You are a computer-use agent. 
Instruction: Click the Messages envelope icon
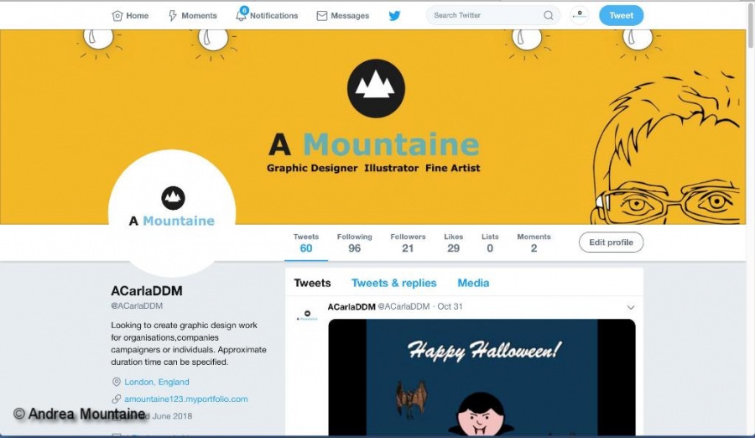pyautogui.click(x=321, y=16)
